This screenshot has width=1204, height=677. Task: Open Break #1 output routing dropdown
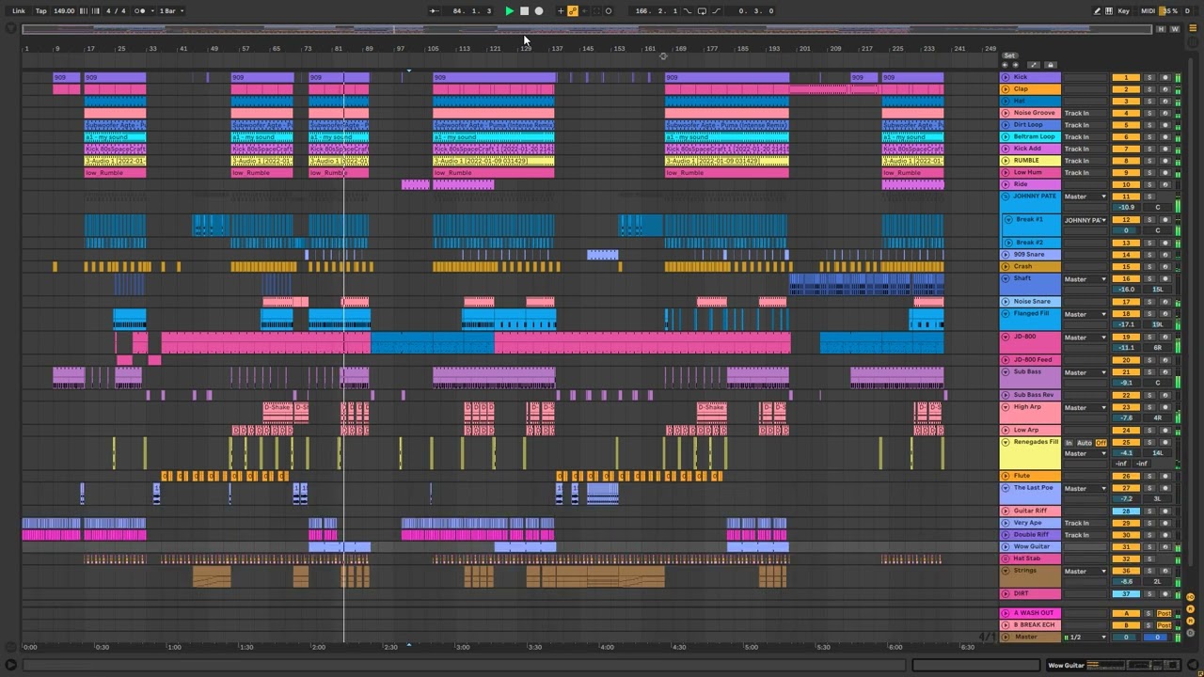[1085, 220]
